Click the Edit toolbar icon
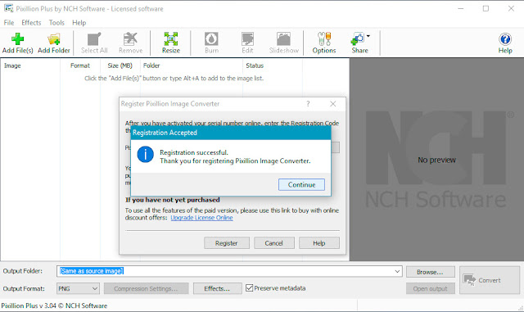Screen dimensions: 524x312 pos(247,43)
